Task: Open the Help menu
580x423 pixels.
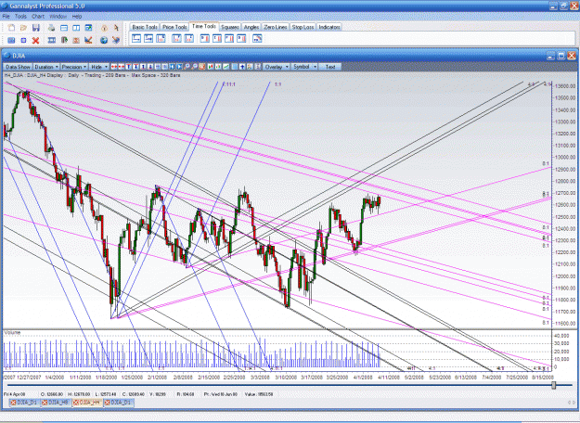Action: pos(77,17)
